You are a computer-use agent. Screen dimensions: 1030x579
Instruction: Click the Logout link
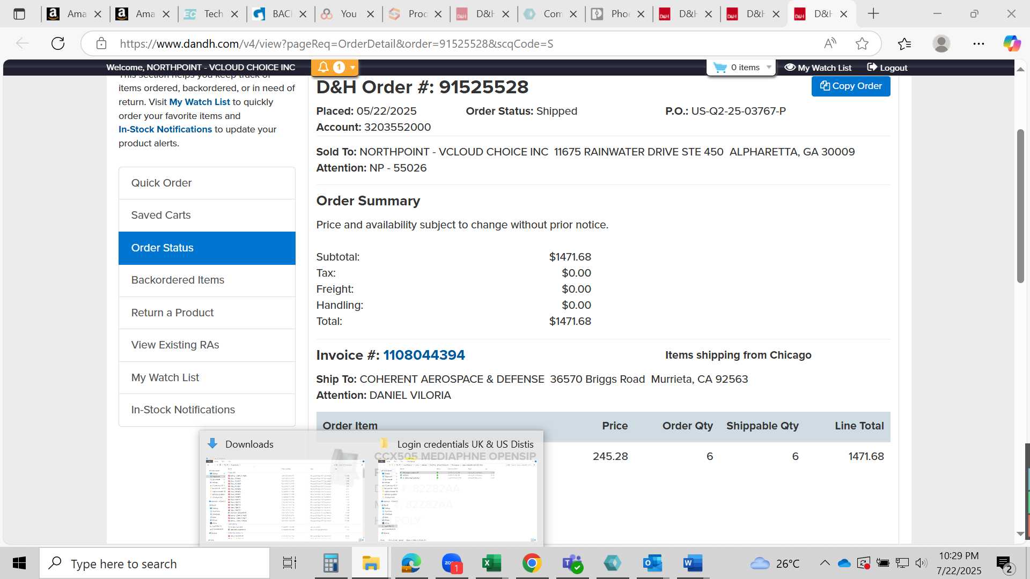pos(887,68)
